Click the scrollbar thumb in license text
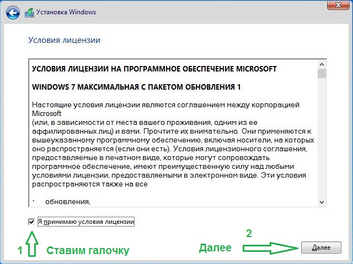 coord(322,73)
